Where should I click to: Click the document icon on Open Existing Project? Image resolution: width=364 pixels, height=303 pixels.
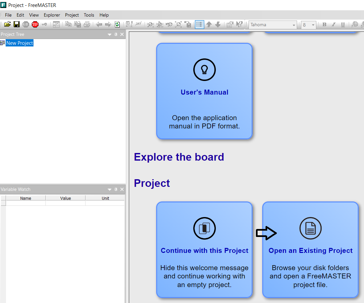311,228
